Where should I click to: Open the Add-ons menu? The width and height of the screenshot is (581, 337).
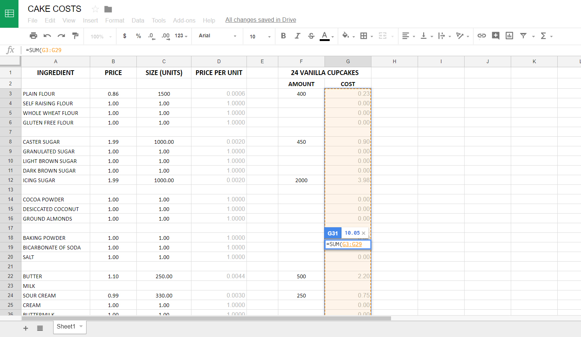(184, 20)
